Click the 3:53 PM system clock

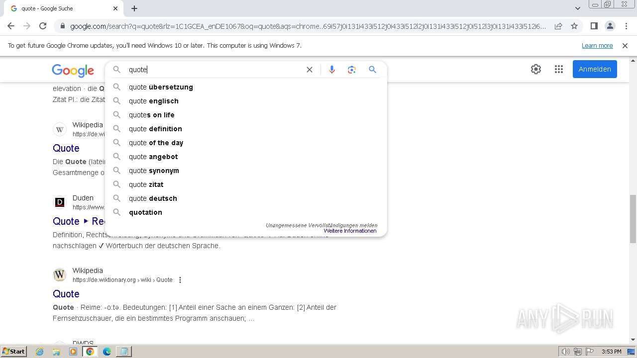pyautogui.click(x=611, y=352)
